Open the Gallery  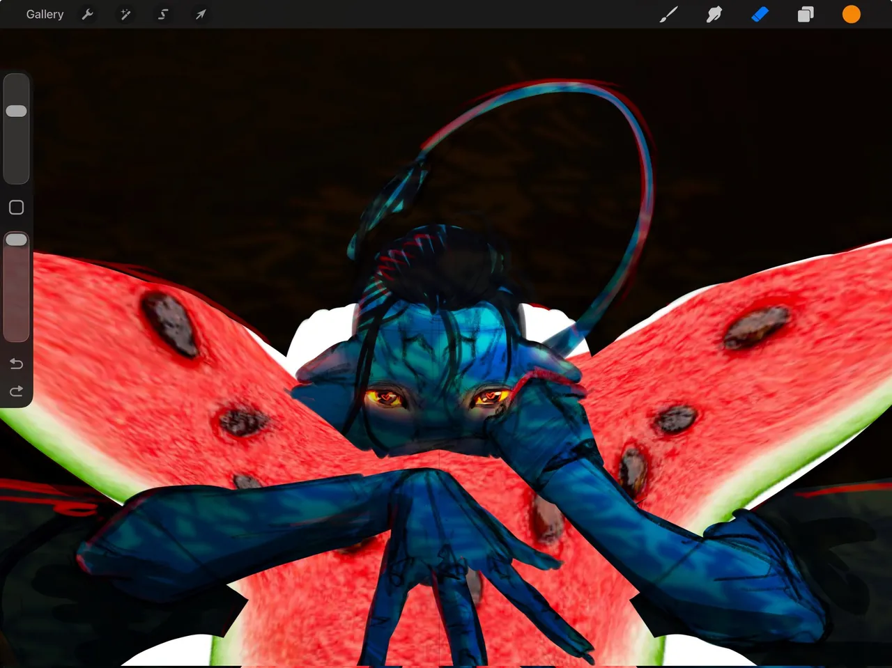pos(45,14)
